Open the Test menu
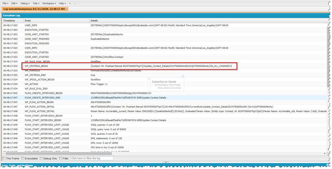This screenshot has width=332, height=169. tap(36, 3)
